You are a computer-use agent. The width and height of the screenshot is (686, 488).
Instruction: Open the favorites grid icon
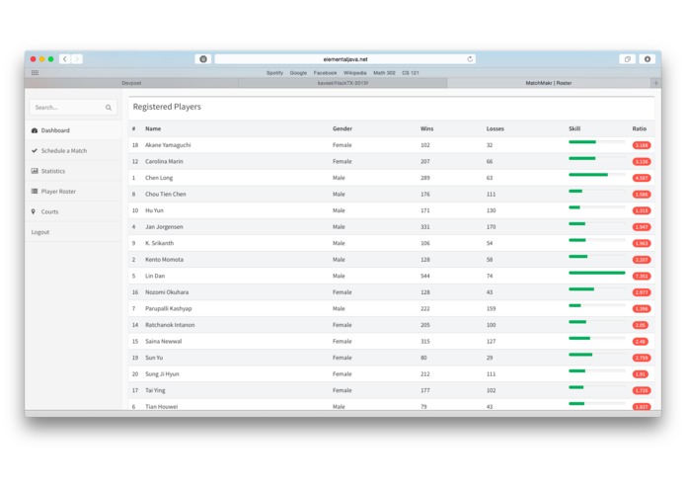tap(35, 73)
